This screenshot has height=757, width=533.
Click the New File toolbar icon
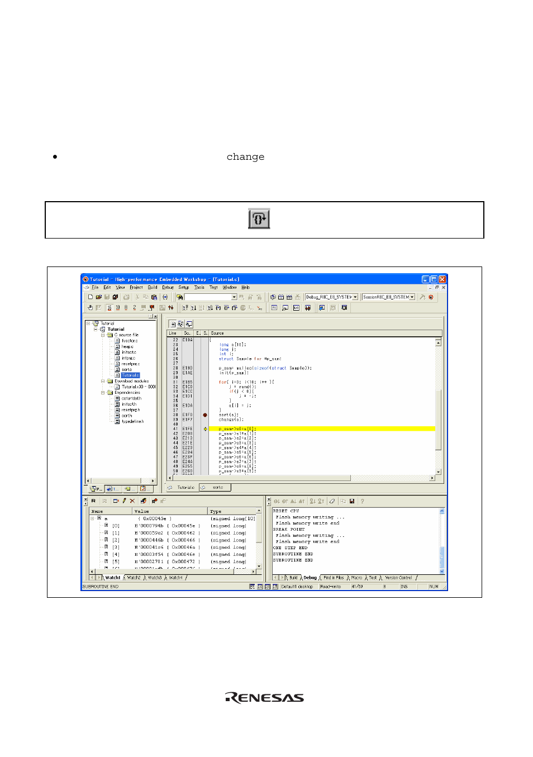click(91, 297)
